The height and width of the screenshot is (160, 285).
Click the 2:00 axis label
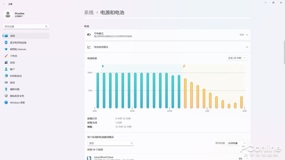(x=207, y=111)
